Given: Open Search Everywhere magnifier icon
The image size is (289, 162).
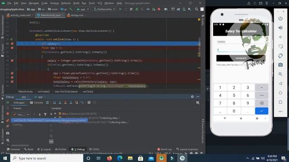Looking at the screenshot, I should point(196,9).
